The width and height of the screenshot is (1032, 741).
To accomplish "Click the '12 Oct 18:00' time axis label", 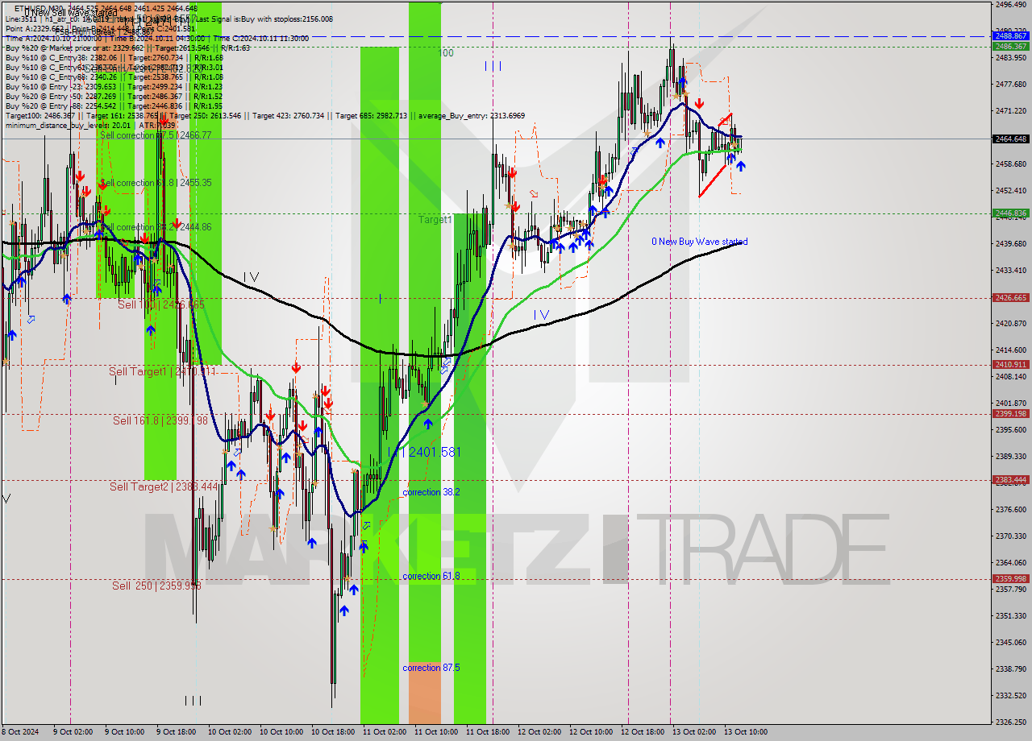I will pyautogui.click(x=643, y=732).
